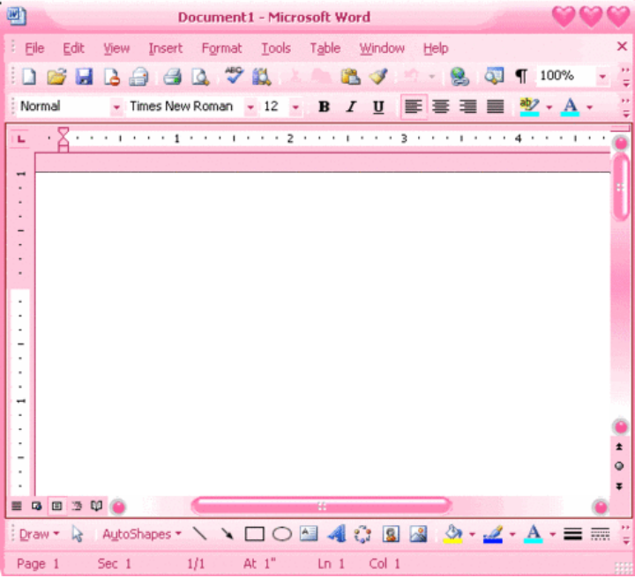
Task: Open the 100% zoom dropdown
Action: click(x=602, y=77)
